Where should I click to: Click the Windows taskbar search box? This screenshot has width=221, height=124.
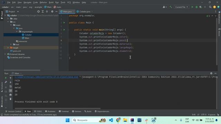pos(89,120)
